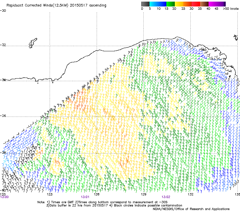The image size is (240, 211).
Task: Click the magenta 40-45 knots legend segment
Action: 213,4
